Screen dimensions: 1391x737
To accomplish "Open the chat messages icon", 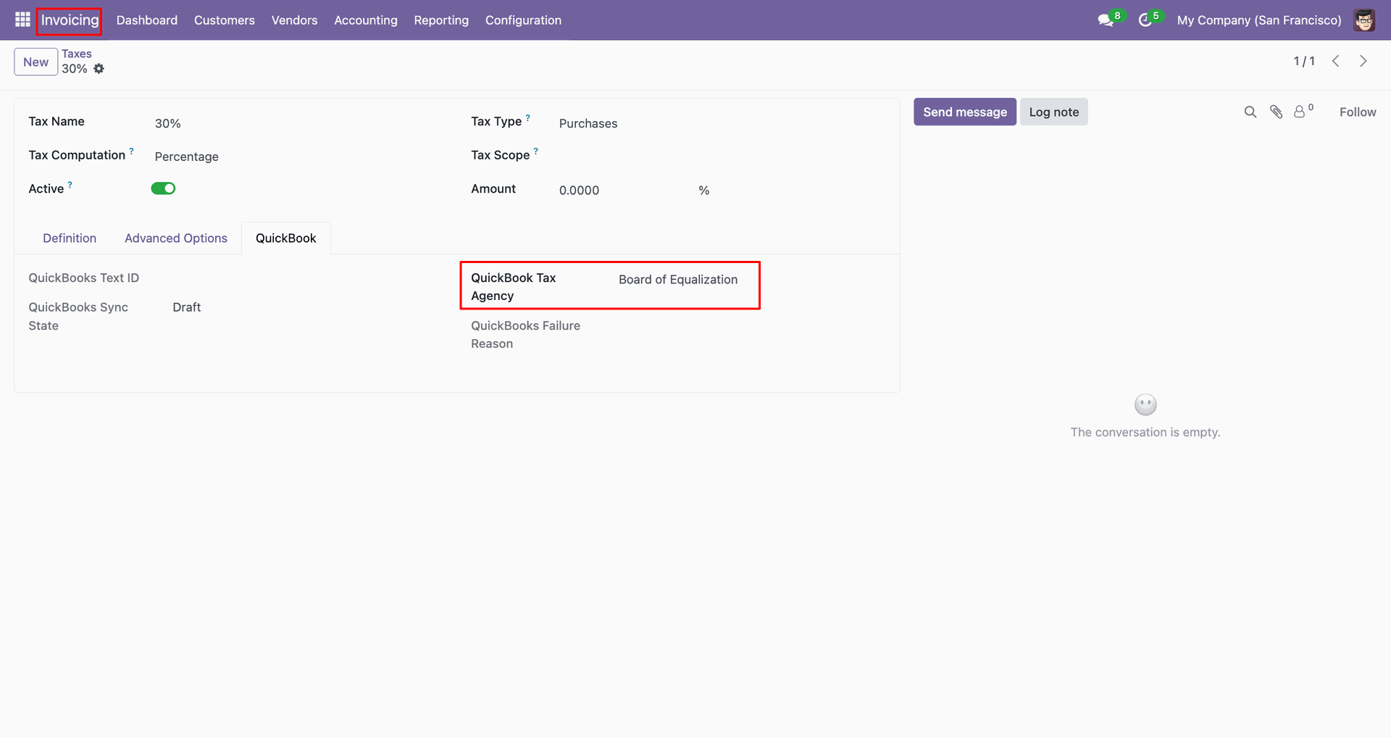I will pyautogui.click(x=1106, y=20).
